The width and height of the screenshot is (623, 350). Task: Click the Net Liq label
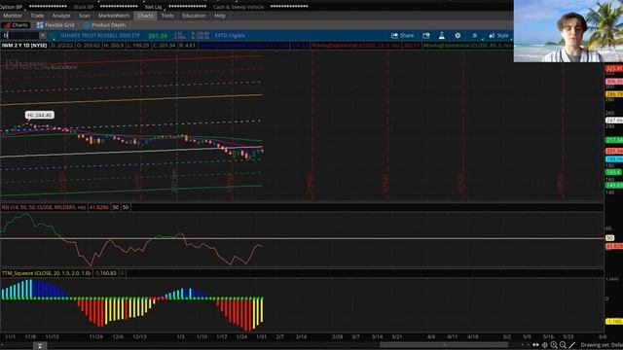tap(154, 7)
